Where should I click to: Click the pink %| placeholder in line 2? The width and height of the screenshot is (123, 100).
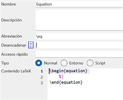(61, 77)
